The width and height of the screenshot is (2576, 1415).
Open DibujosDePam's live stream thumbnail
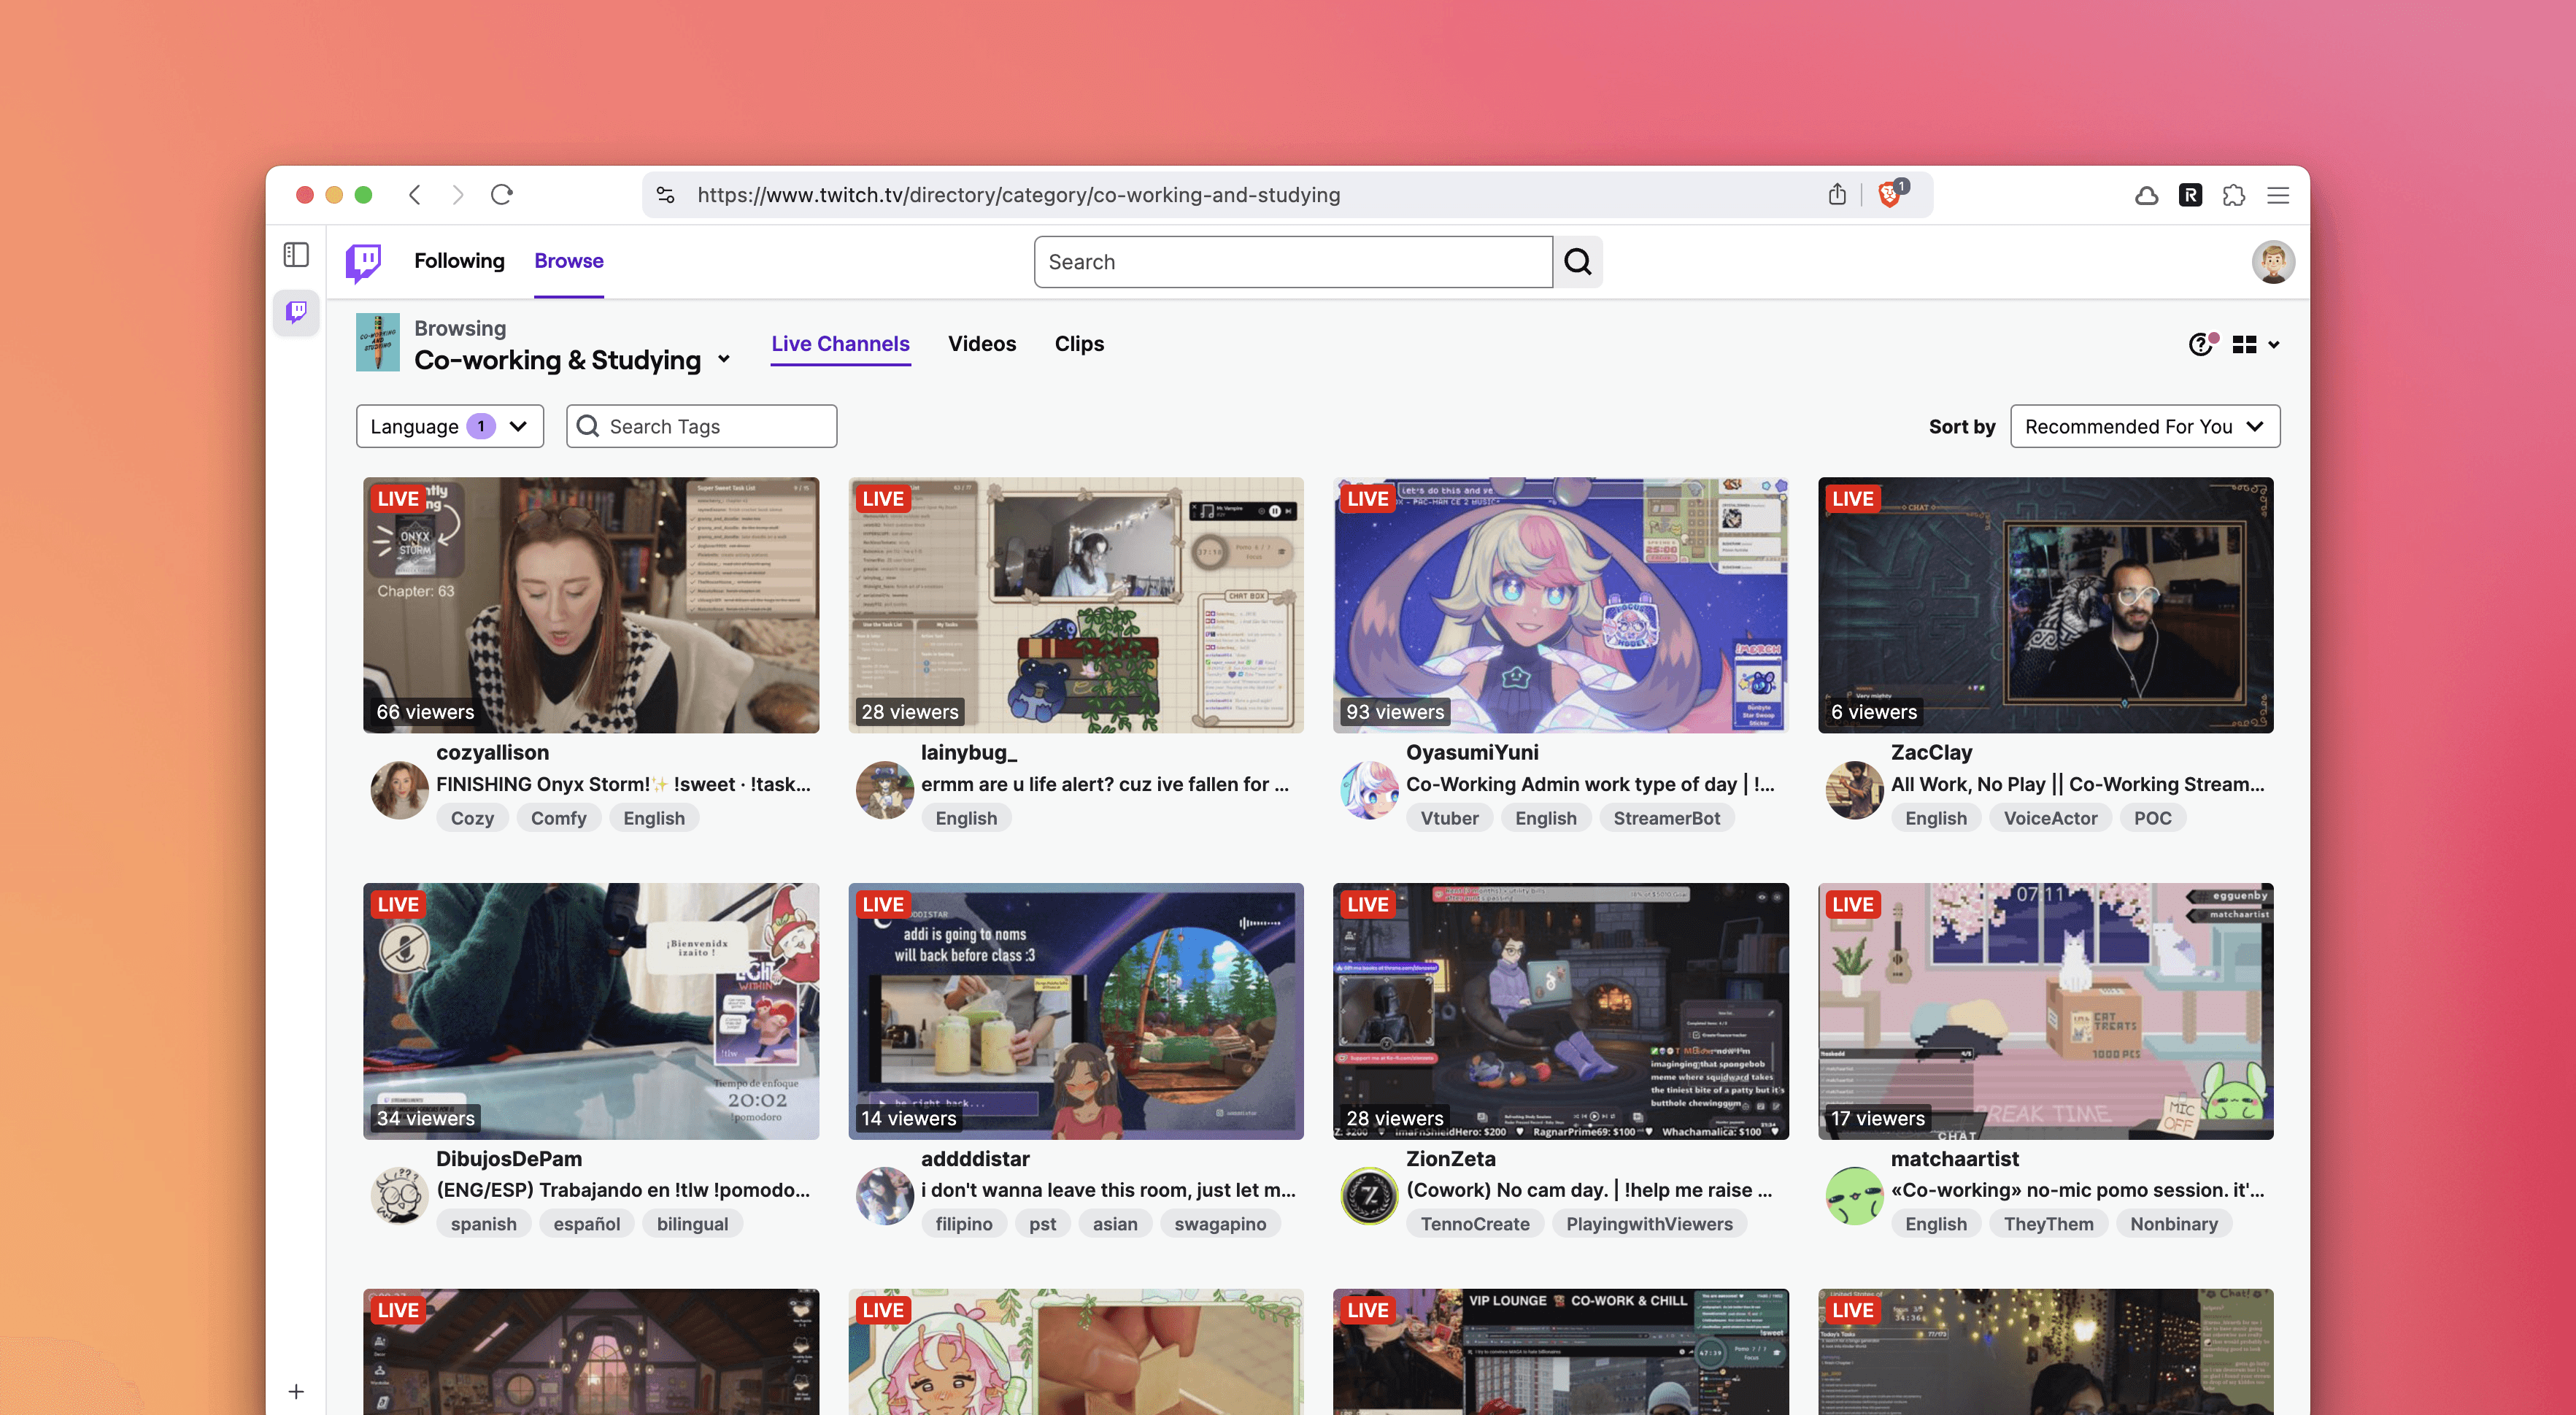click(591, 1011)
